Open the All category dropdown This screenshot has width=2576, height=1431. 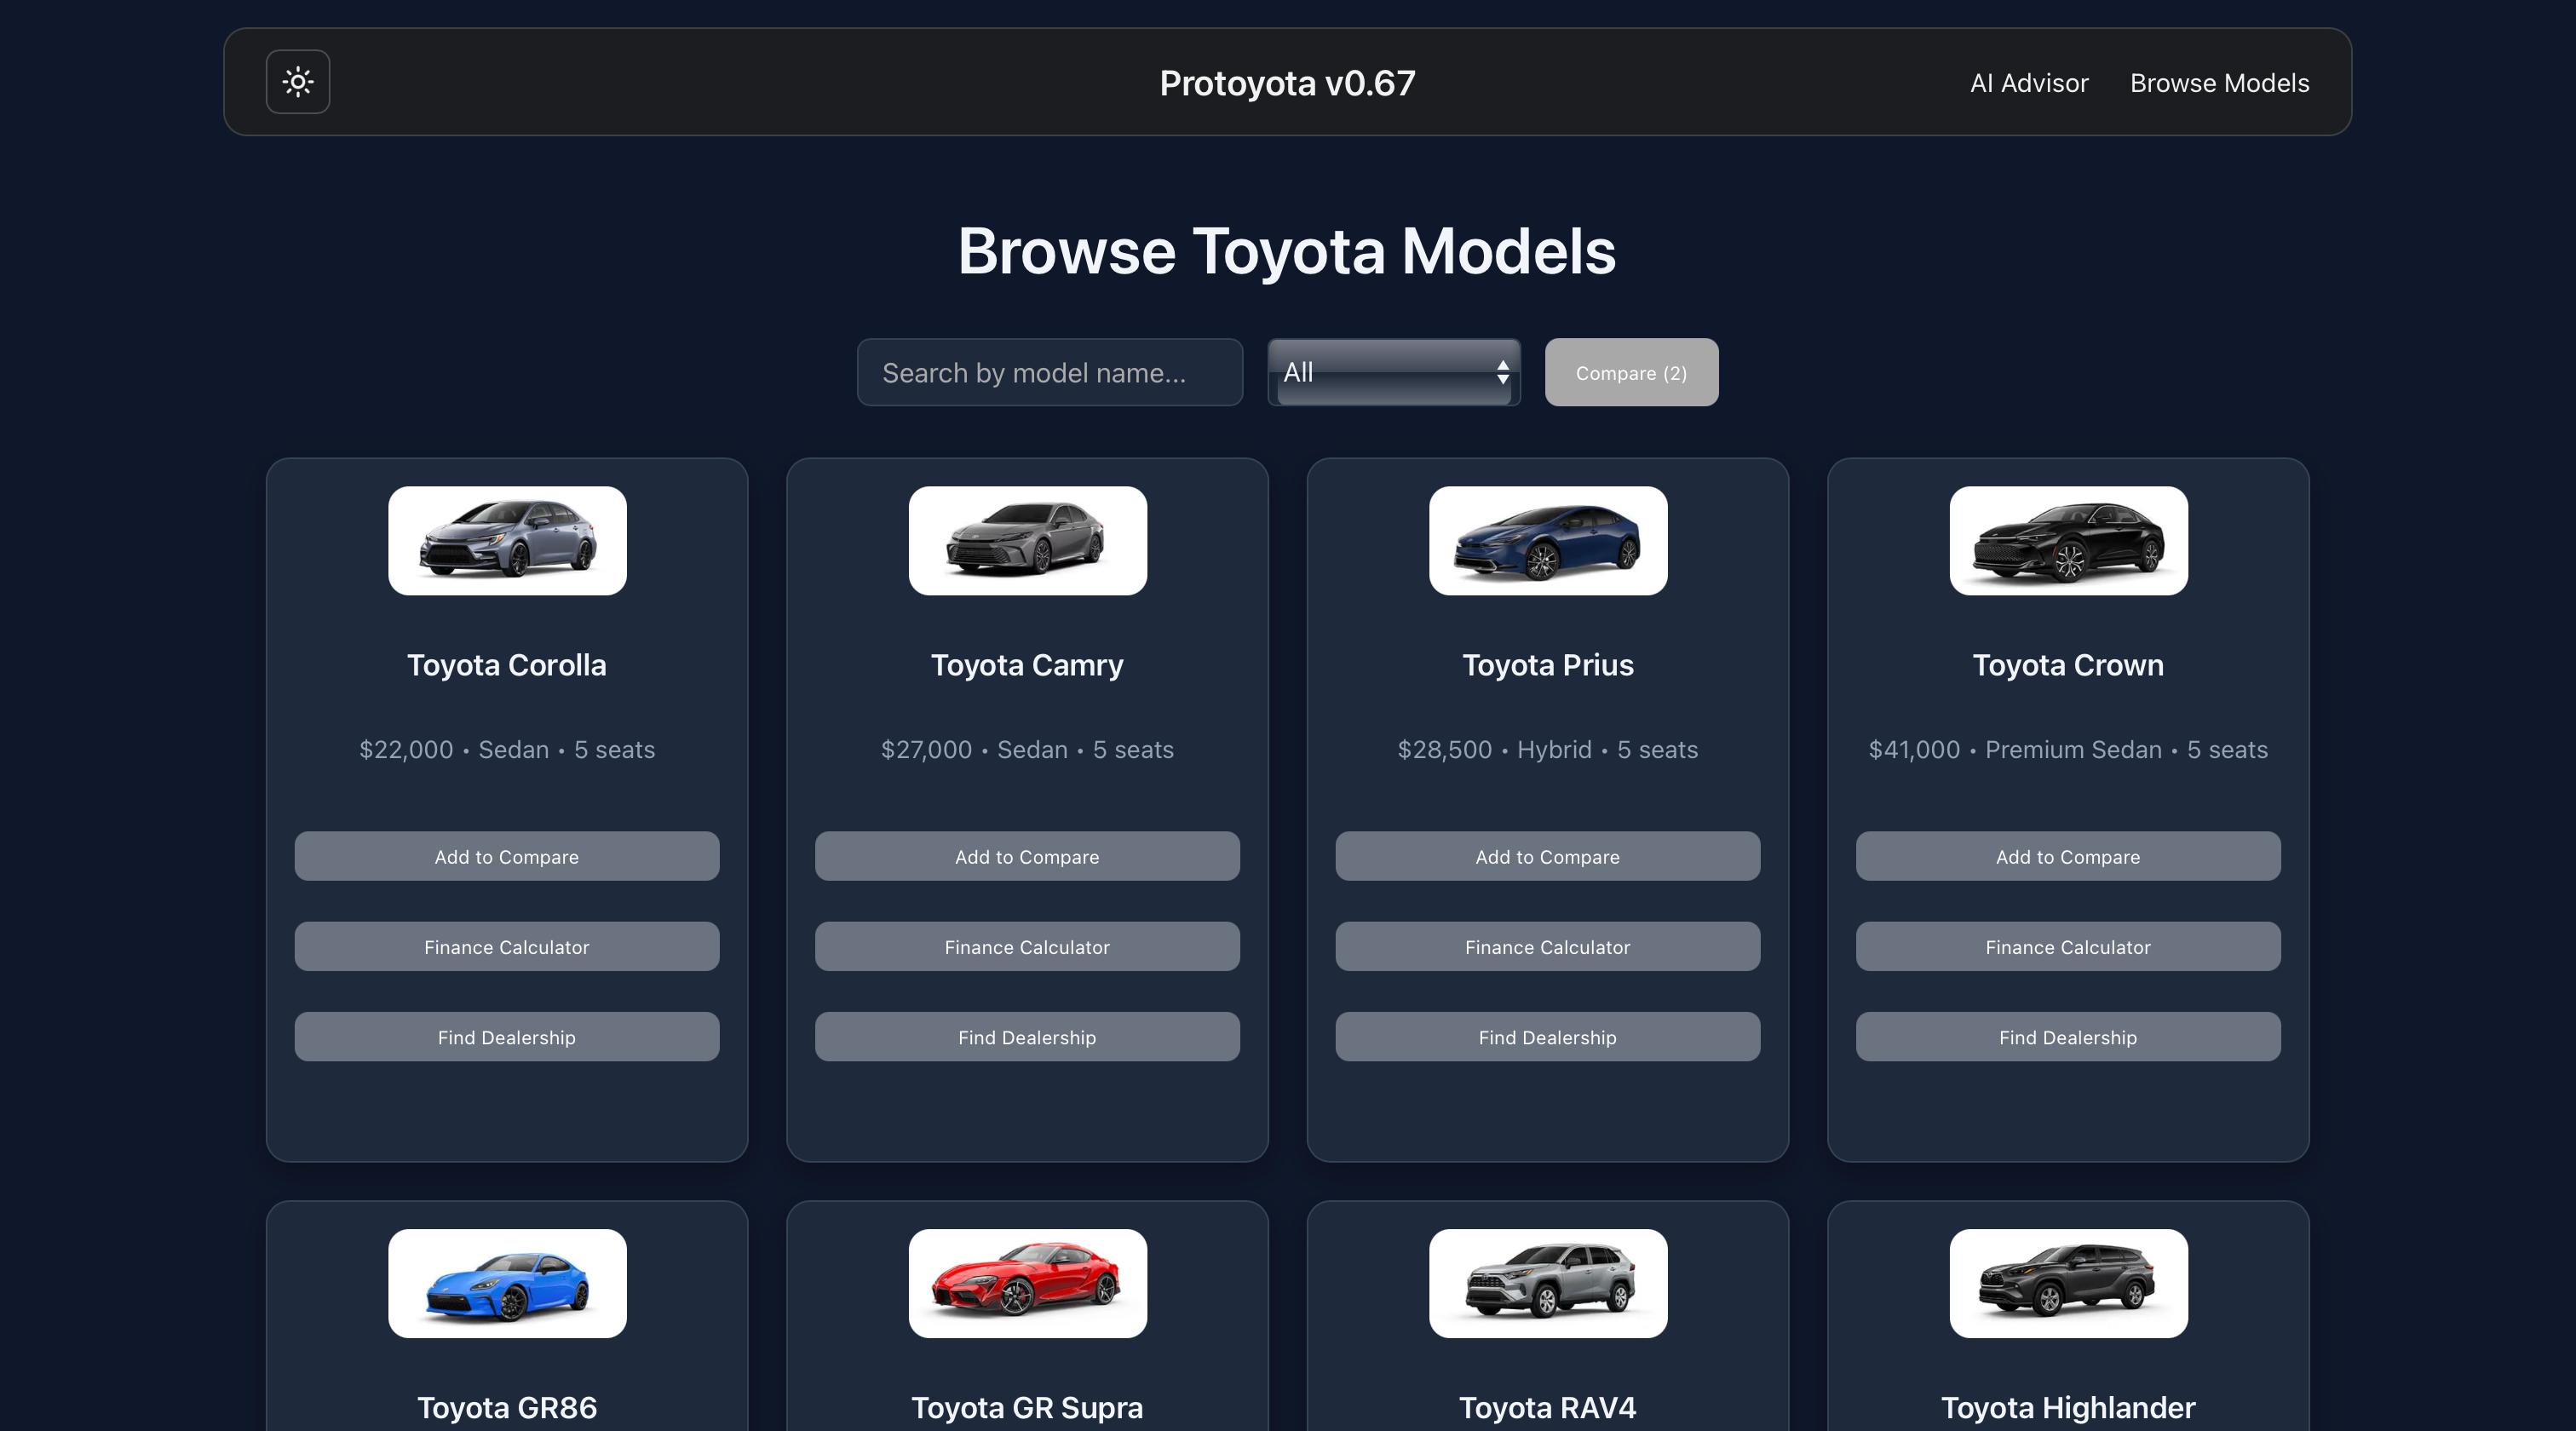tap(1393, 372)
